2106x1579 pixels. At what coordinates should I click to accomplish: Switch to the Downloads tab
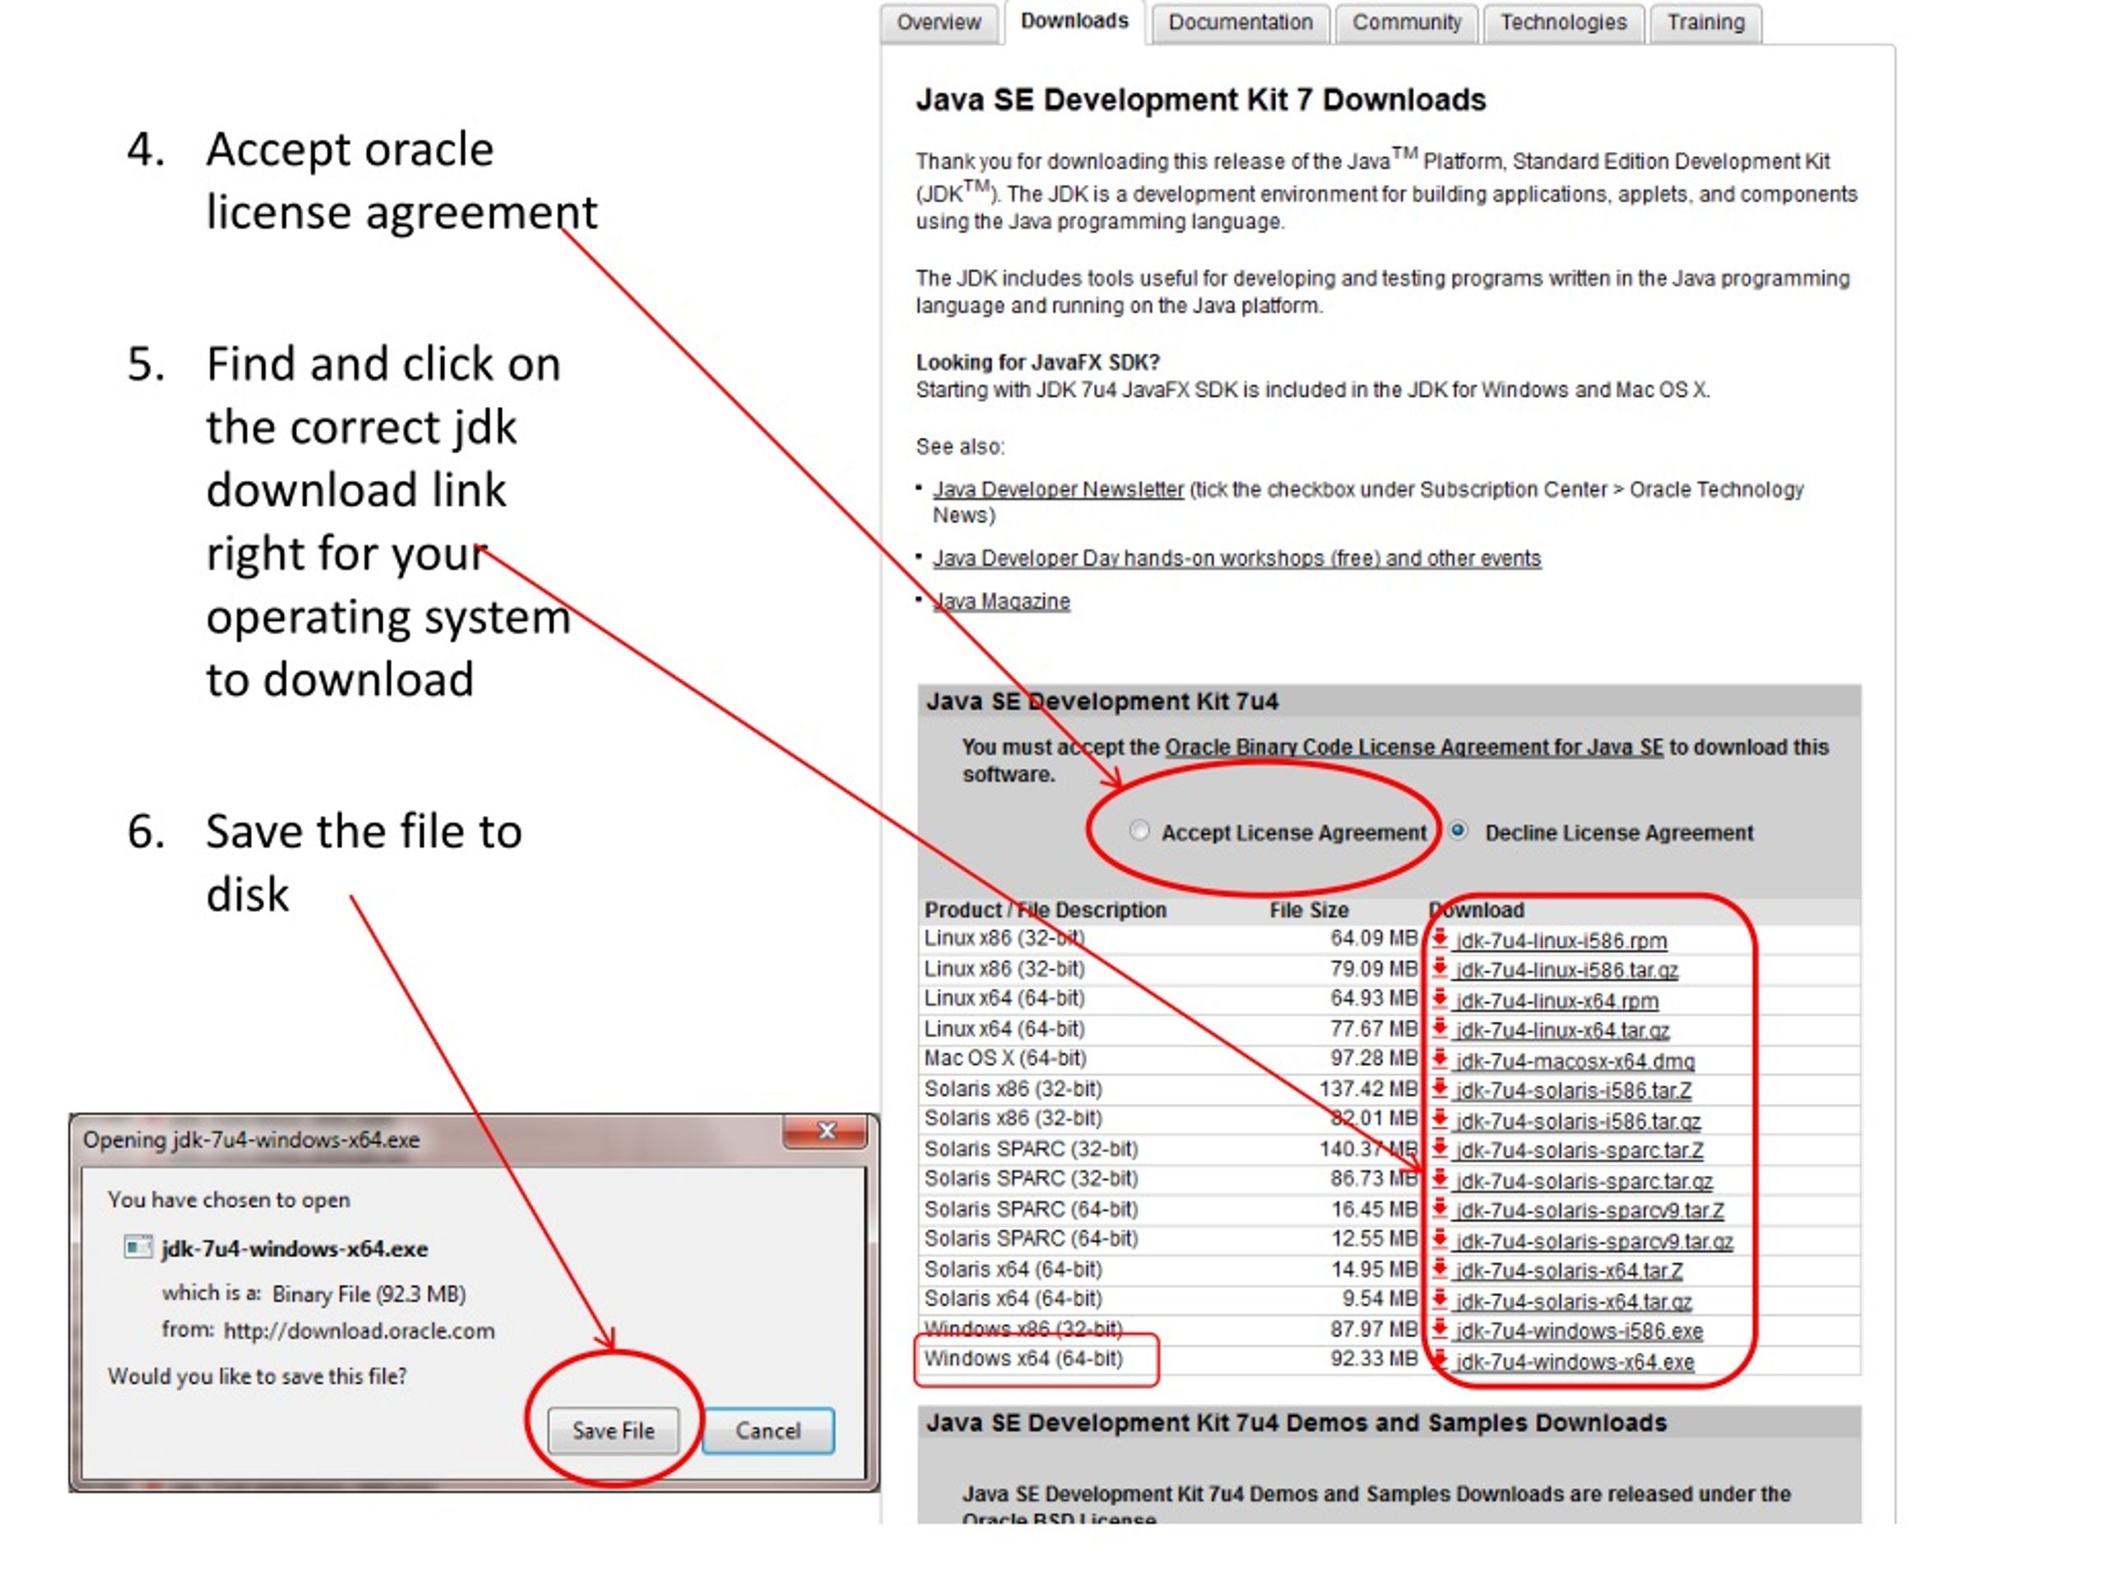pyautogui.click(x=1074, y=22)
